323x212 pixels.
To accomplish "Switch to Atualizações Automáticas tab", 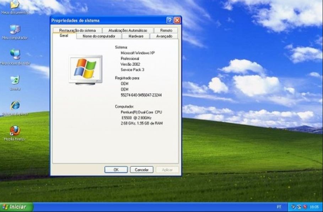I will [128, 30].
